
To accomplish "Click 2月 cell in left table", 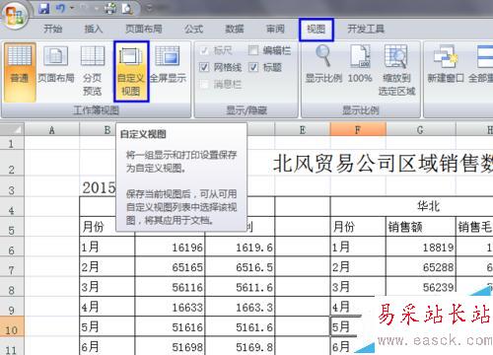I will (107, 267).
